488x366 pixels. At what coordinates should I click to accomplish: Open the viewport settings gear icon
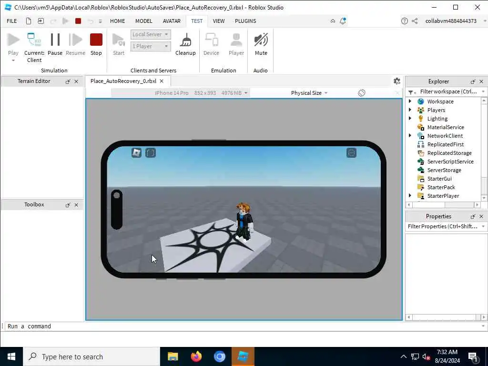(397, 81)
